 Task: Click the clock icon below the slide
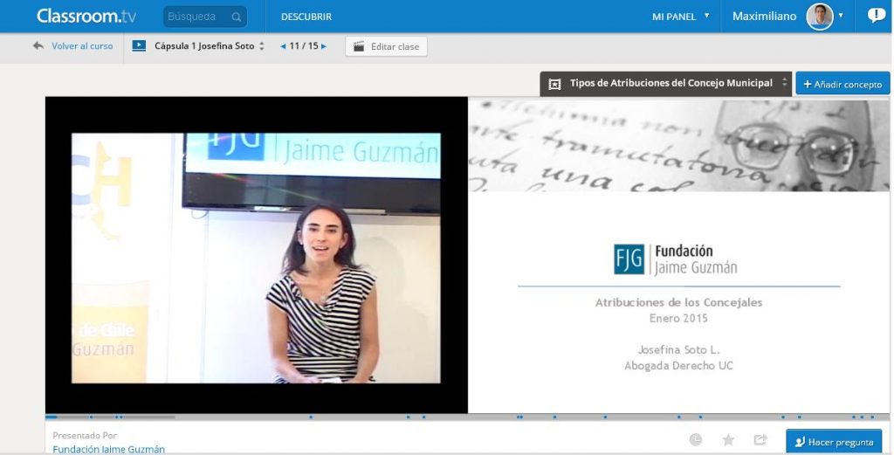tap(696, 440)
